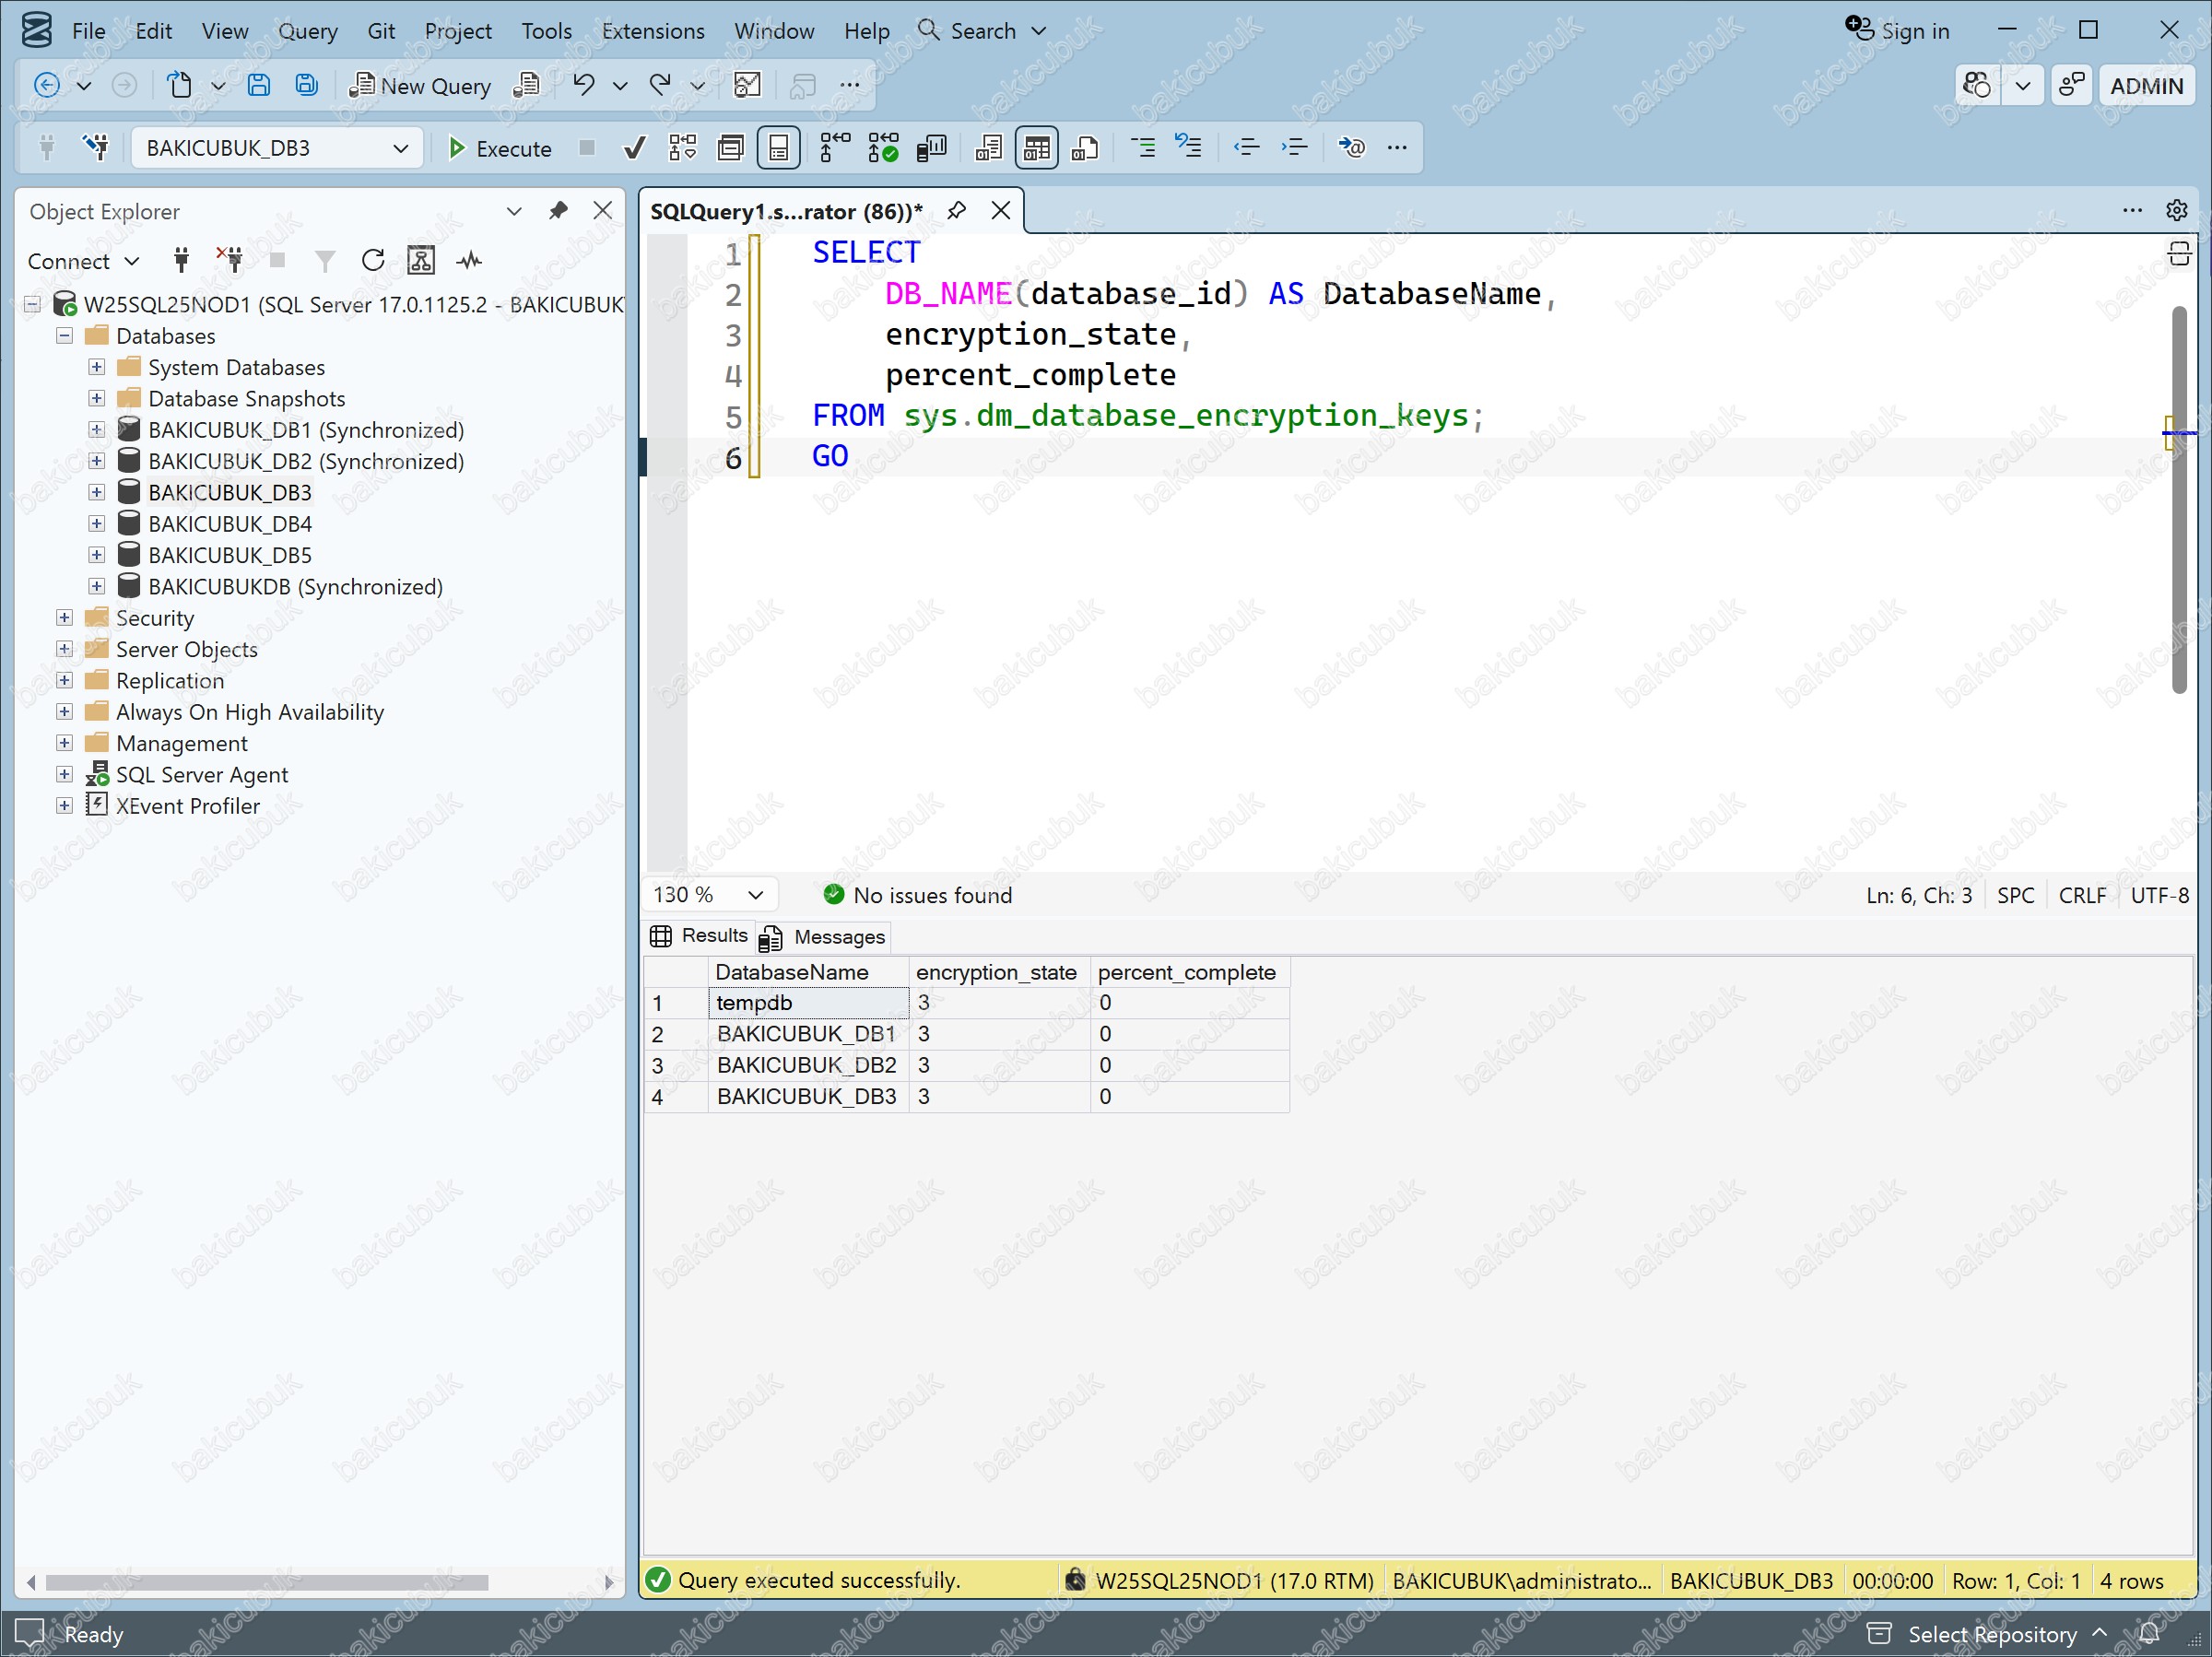This screenshot has height=1657, width=2212.
Task: Open the Query menu
Action: (307, 31)
